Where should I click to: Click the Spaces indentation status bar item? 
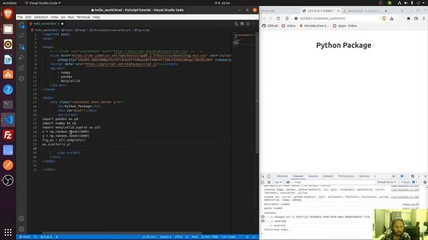click(166, 237)
